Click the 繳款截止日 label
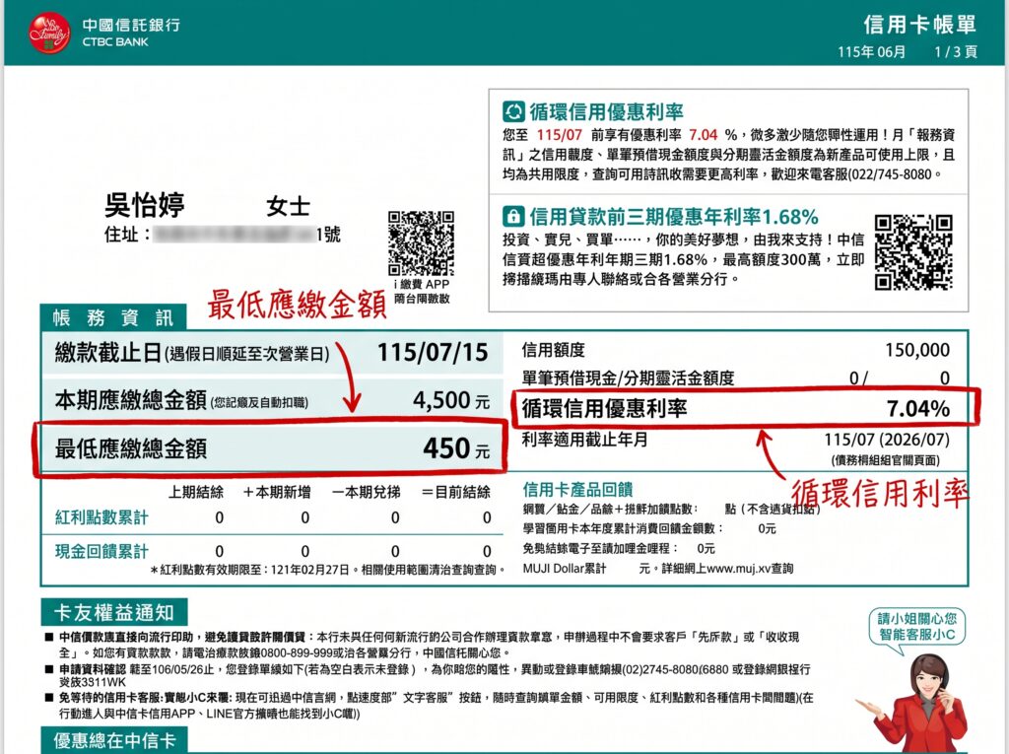The height and width of the screenshot is (754, 1009). 107,352
